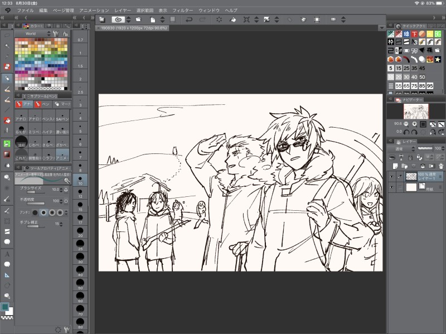Image resolution: width=446 pixels, height=334 pixels.
Task: Hide the 用紙 paper layer eye icon
Action: (x=392, y=187)
